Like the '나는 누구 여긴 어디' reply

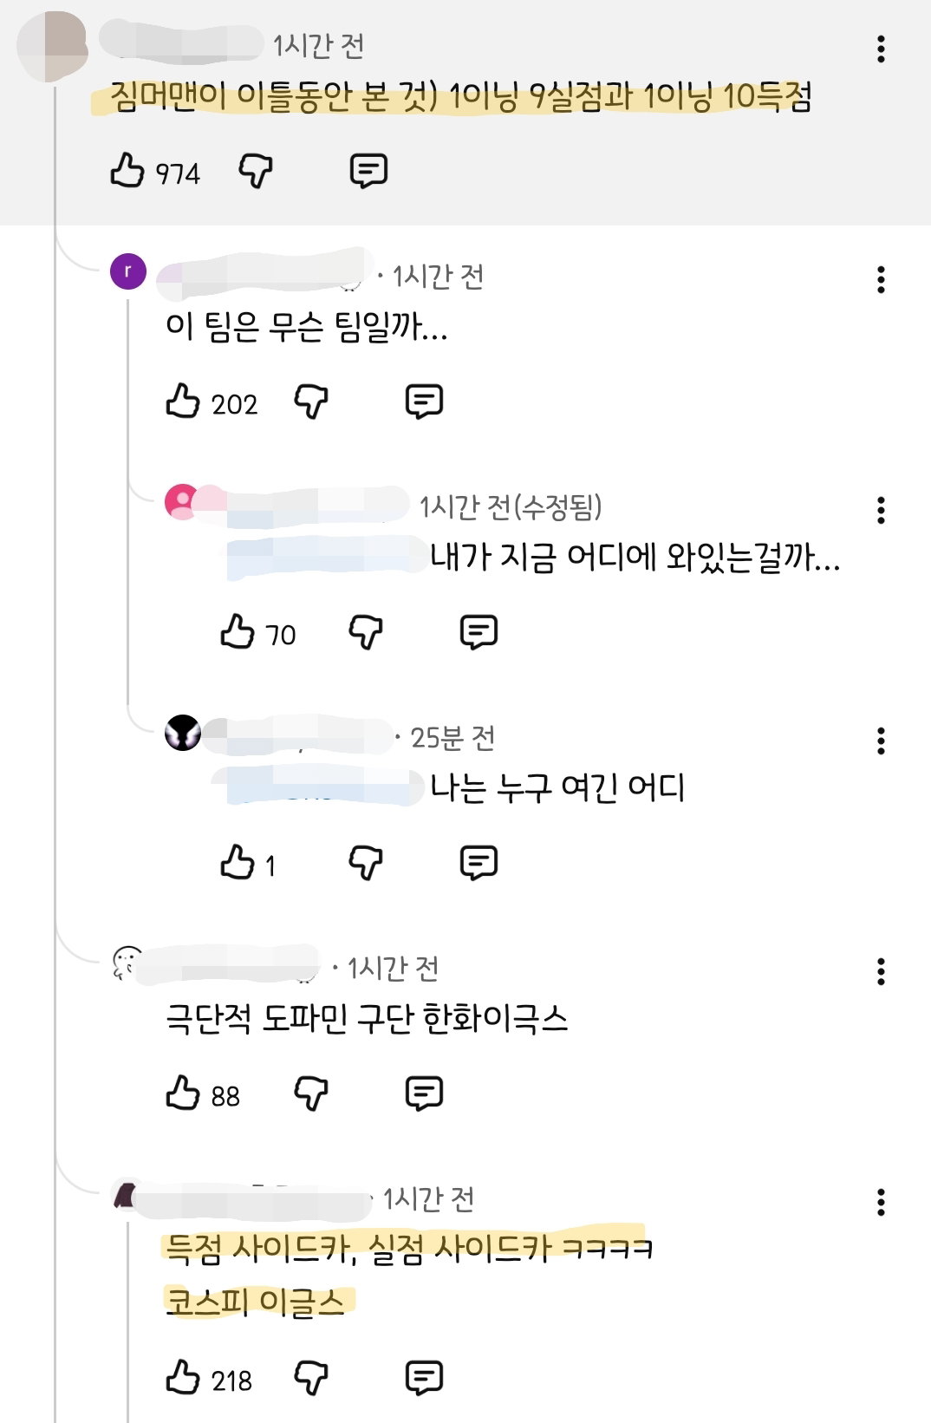click(238, 863)
